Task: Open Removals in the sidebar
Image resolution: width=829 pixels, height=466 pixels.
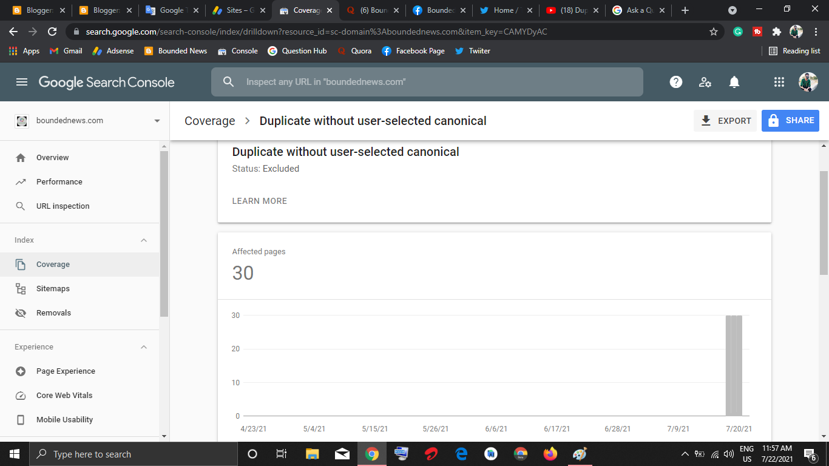Action: [x=54, y=312]
